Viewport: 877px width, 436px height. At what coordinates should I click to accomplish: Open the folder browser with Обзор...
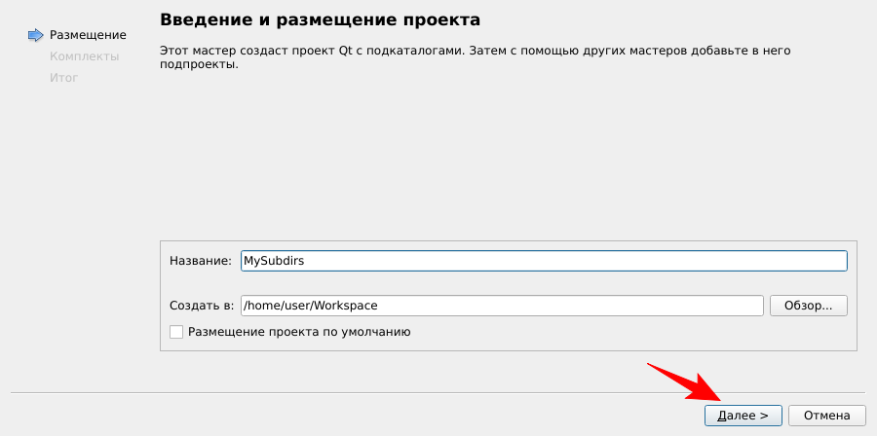808,306
